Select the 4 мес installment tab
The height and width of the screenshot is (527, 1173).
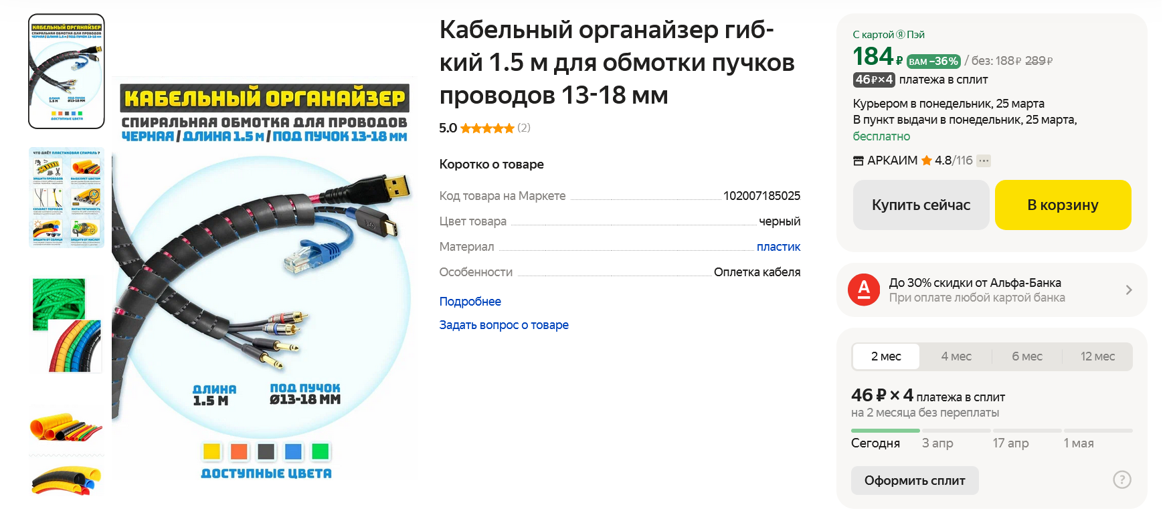956,356
